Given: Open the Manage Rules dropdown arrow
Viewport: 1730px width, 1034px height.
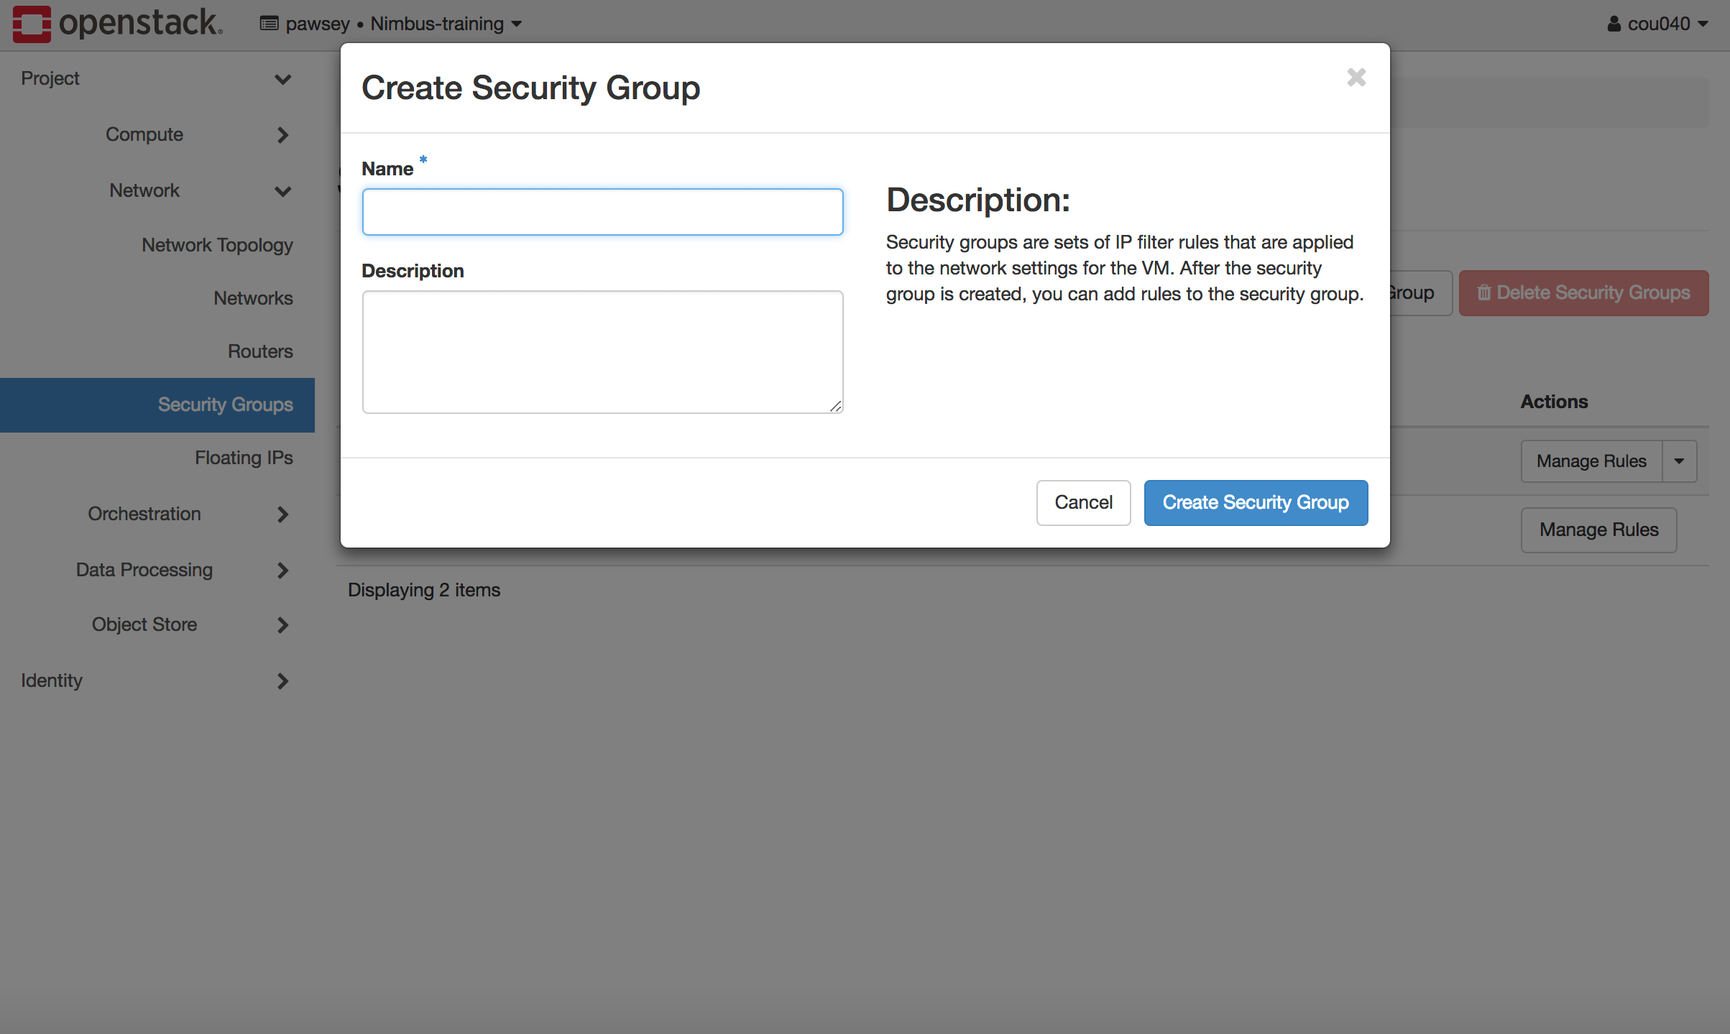Looking at the screenshot, I should (x=1680, y=461).
